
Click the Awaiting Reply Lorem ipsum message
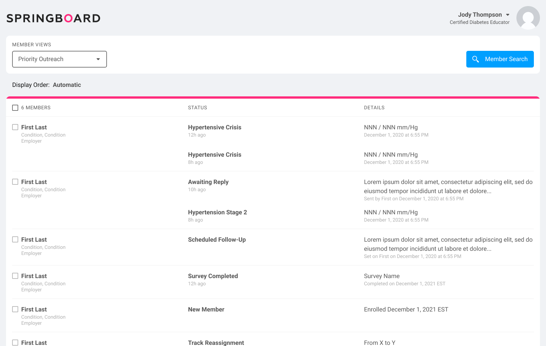448,187
